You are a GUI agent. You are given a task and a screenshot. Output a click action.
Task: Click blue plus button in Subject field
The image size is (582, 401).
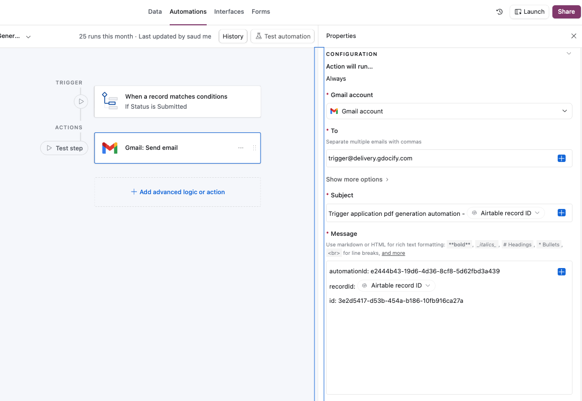(561, 213)
